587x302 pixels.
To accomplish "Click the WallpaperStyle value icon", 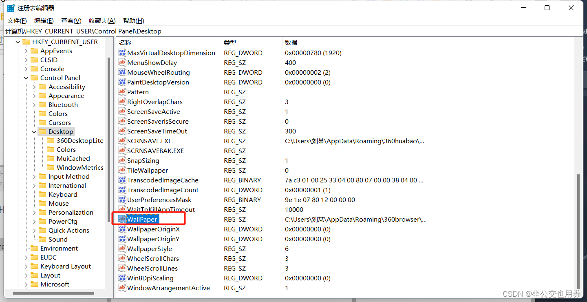I will [x=122, y=249].
